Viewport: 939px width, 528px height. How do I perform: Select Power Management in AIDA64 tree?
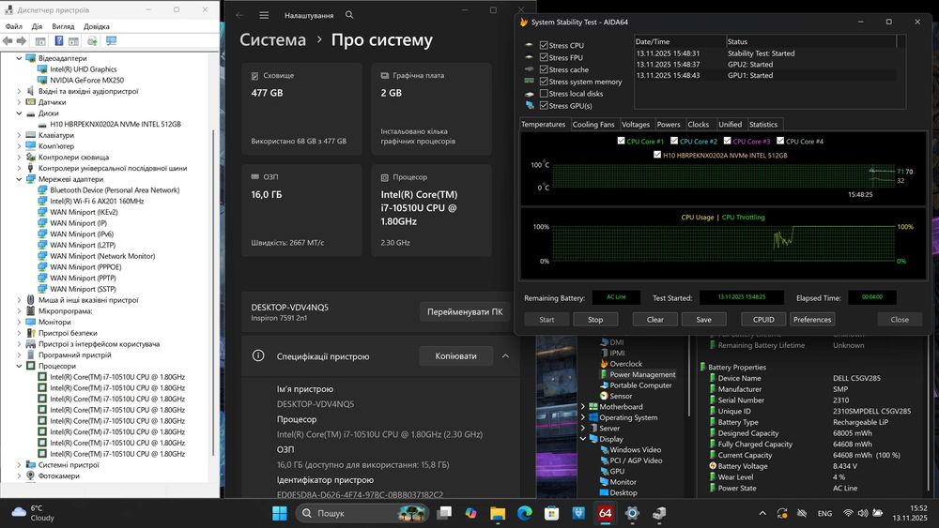[642, 374]
